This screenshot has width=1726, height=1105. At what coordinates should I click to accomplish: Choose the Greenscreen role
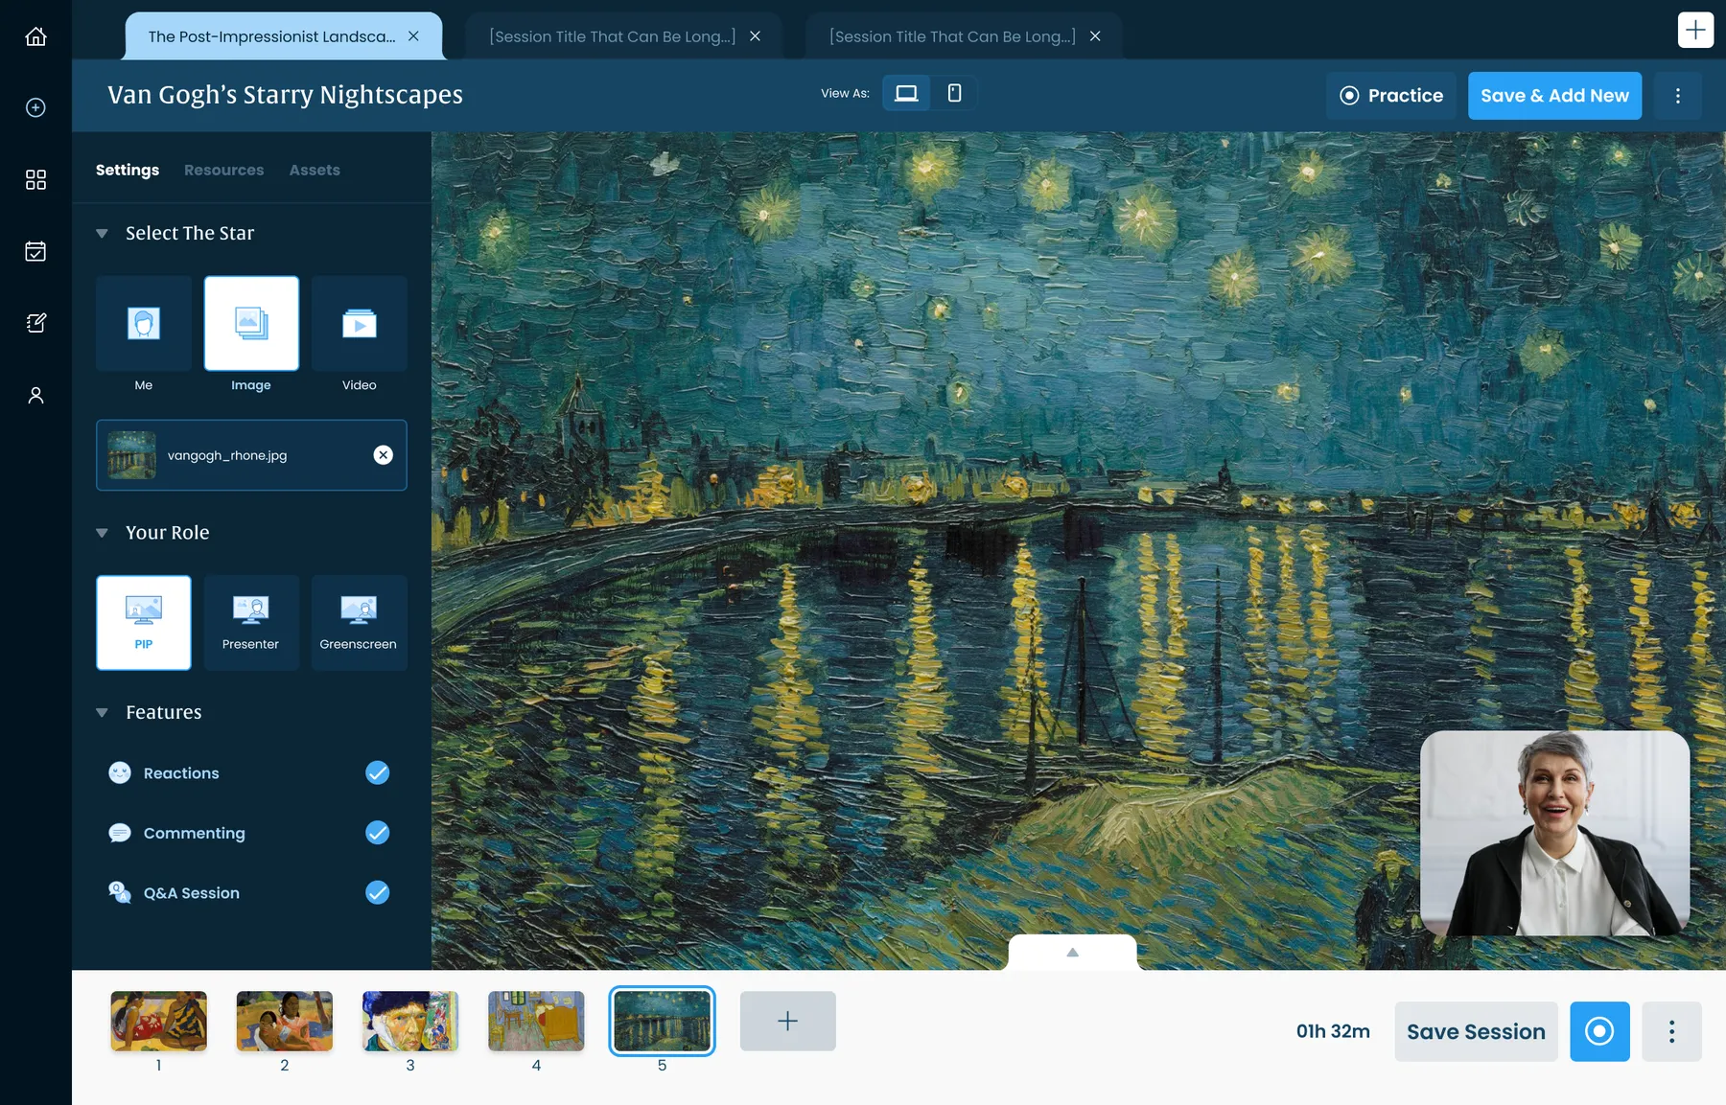(x=360, y=622)
